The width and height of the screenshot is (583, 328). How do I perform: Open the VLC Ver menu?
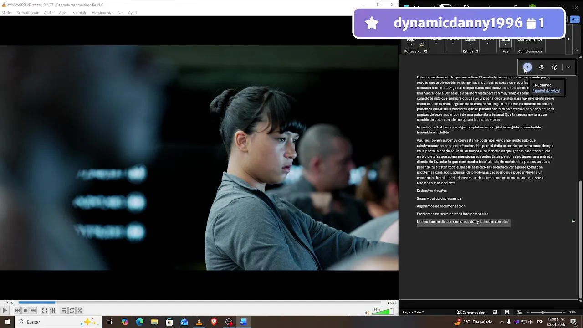tap(121, 13)
